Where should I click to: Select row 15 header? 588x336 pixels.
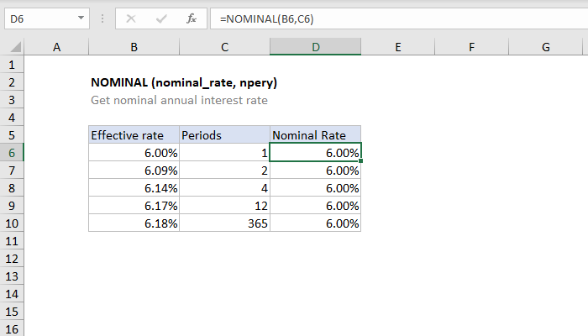[x=12, y=312]
